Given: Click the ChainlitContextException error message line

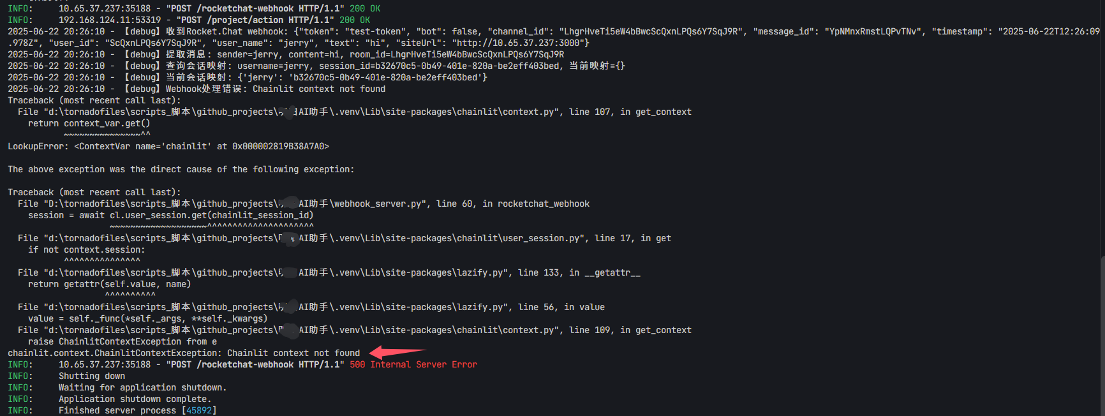Looking at the screenshot, I should pyautogui.click(x=184, y=353).
